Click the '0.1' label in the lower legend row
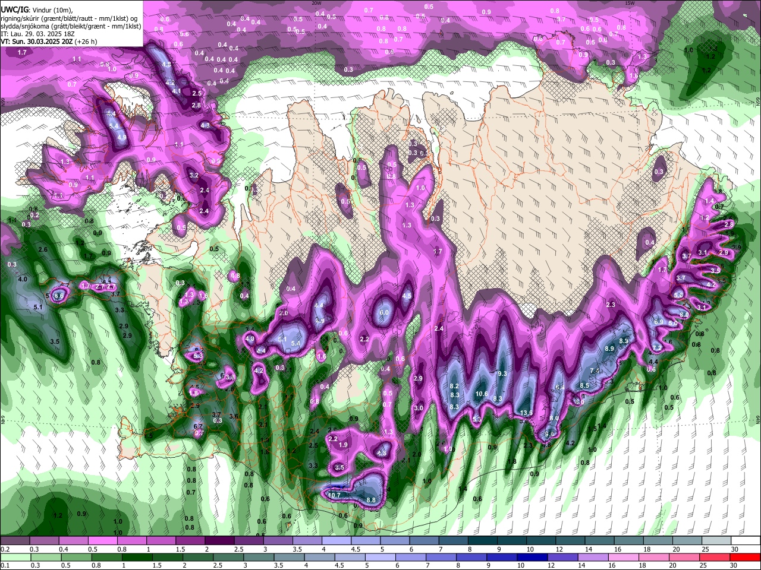The image size is (761, 570). (x=5, y=565)
